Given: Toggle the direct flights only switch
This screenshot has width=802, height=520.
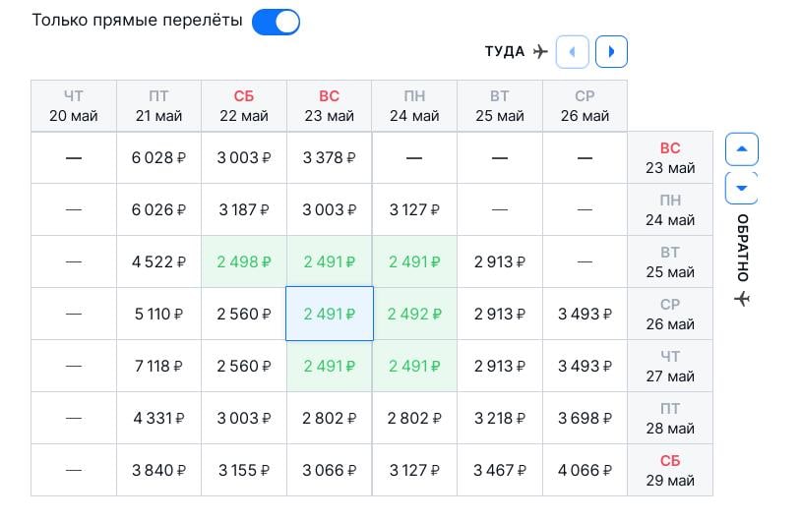Looking at the screenshot, I should tap(276, 22).
